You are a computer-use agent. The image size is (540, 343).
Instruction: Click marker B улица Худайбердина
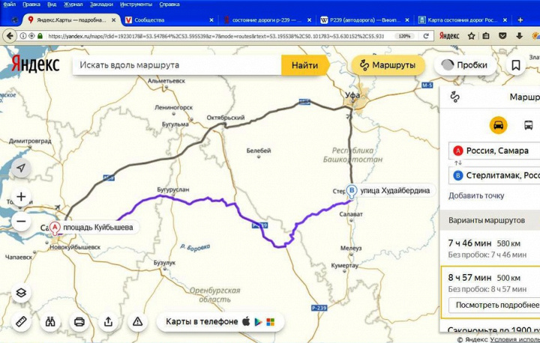(351, 191)
